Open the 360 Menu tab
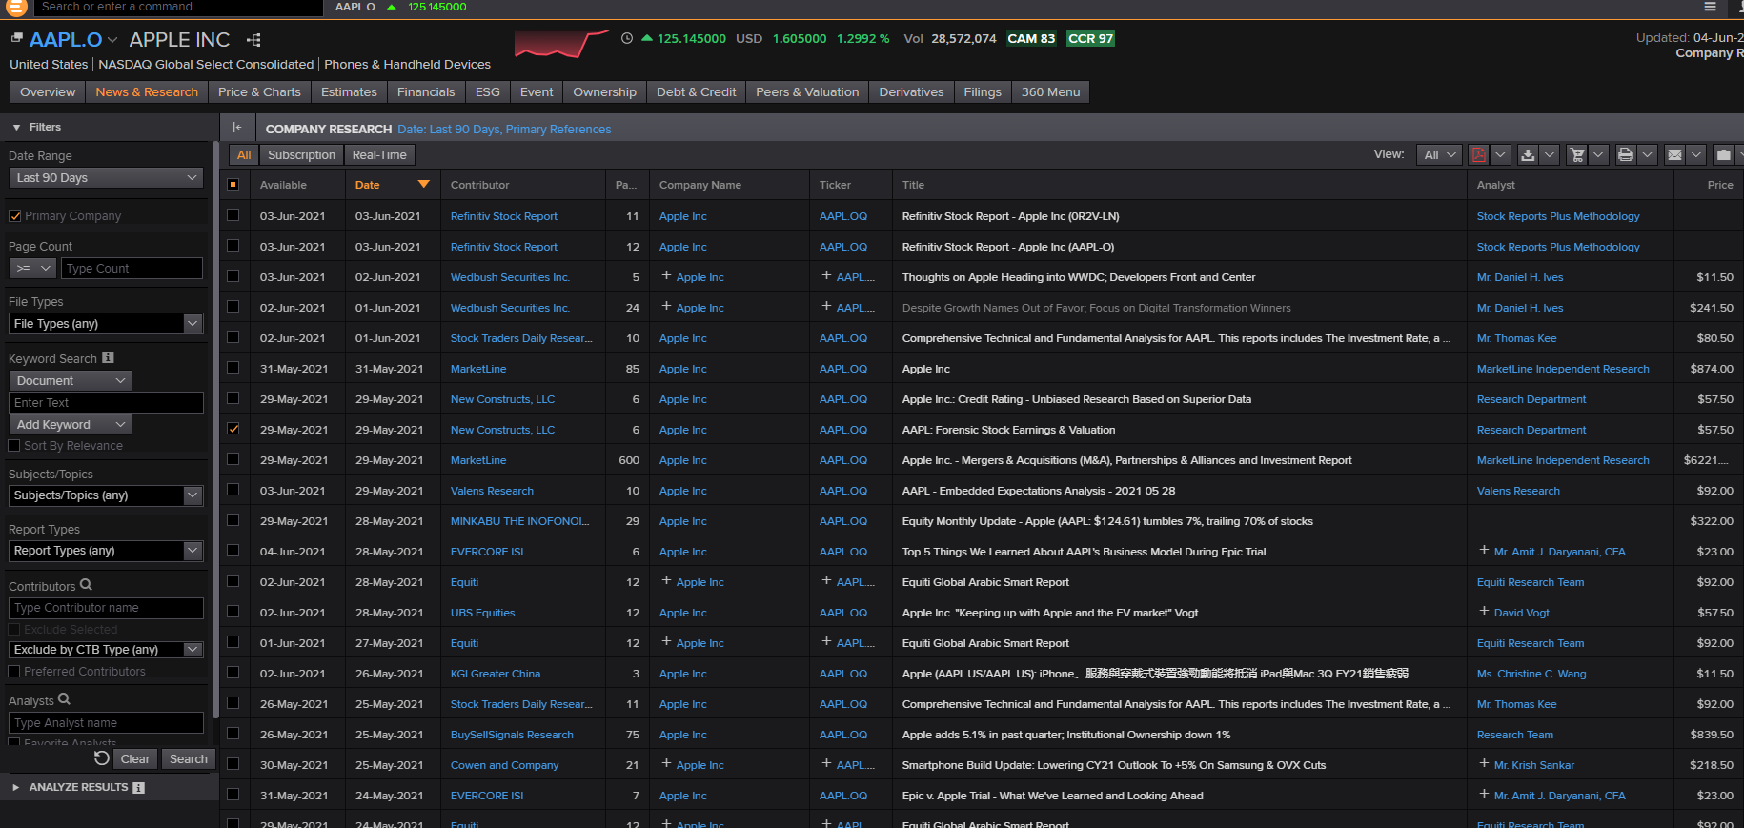 [x=1050, y=92]
